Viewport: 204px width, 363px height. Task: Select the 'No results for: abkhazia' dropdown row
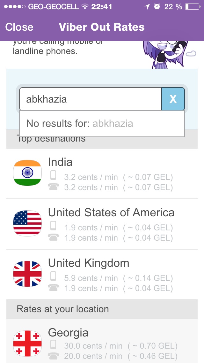click(x=102, y=124)
